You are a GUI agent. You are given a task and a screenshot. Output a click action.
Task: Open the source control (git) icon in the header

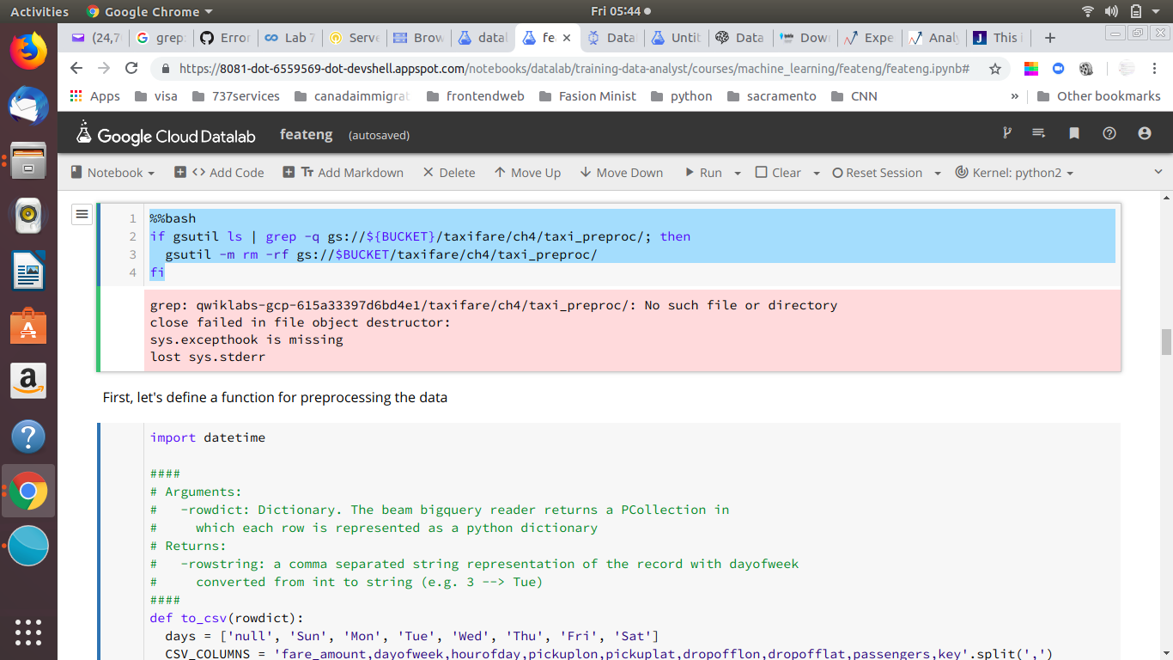click(x=1006, y=133)
